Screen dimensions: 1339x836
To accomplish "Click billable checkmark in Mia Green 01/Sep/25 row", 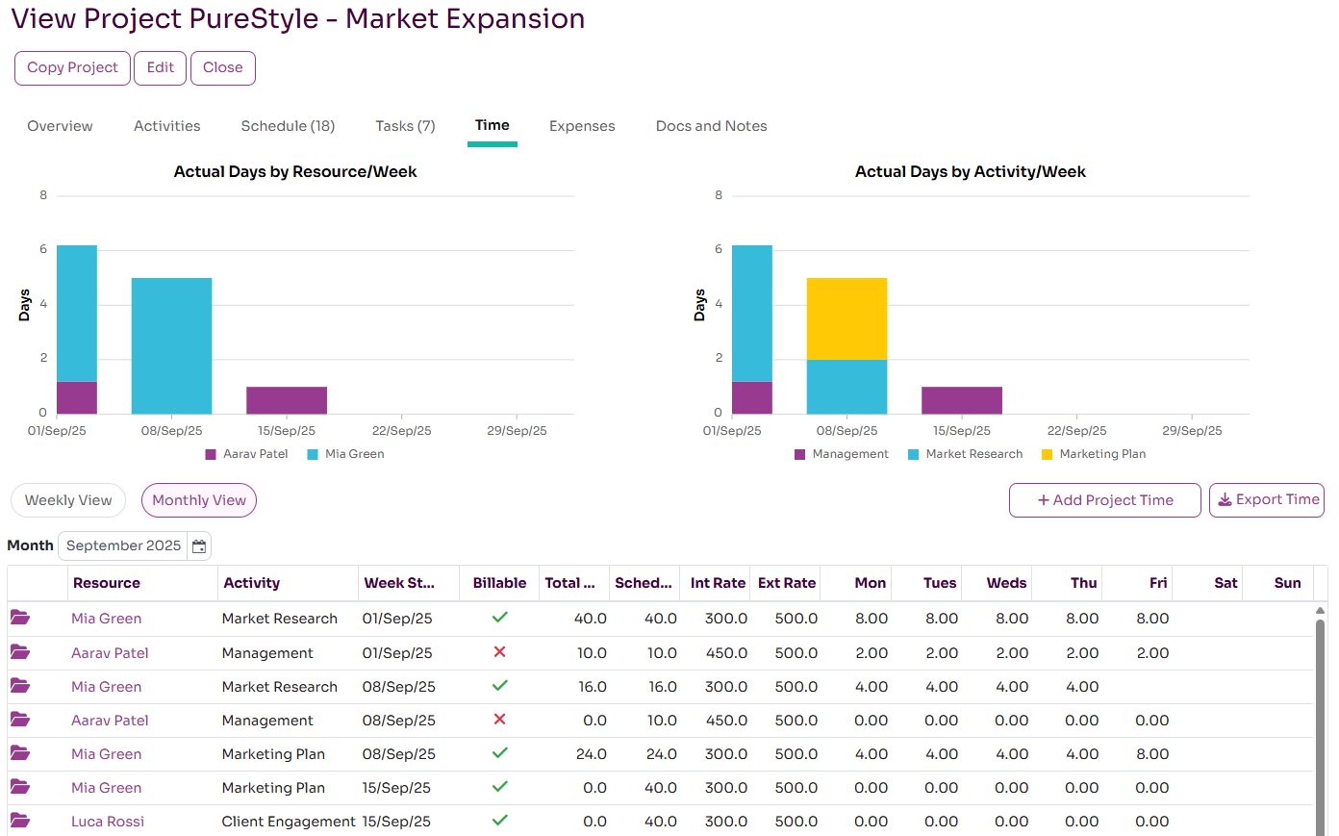I will pos(499,618).
